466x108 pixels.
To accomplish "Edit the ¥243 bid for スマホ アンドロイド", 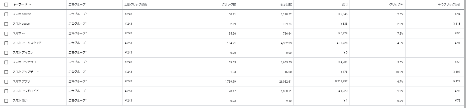I will (x=128, y=91).
